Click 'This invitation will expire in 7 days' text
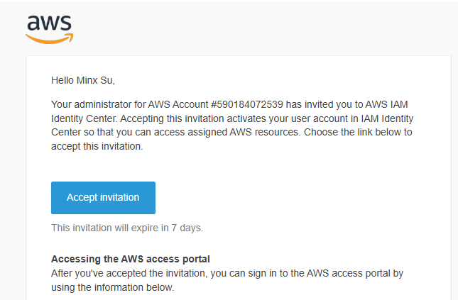 [127, 228]
